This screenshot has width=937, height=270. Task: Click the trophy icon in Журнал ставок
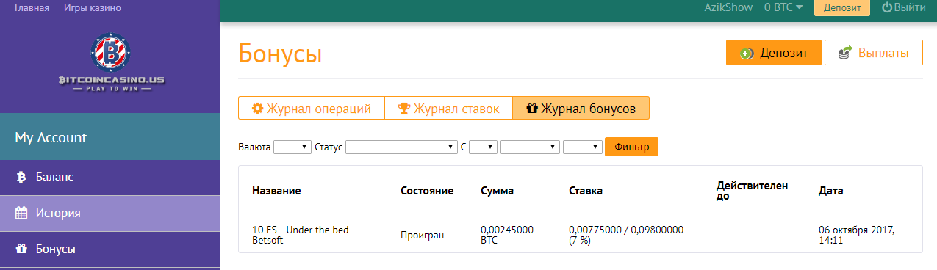[x=404, y=109]
